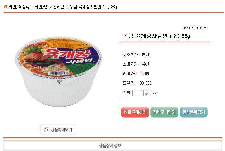
Task: Navigate to 컵라면 breadcrumb category
Action: click(x=58, y=7)
